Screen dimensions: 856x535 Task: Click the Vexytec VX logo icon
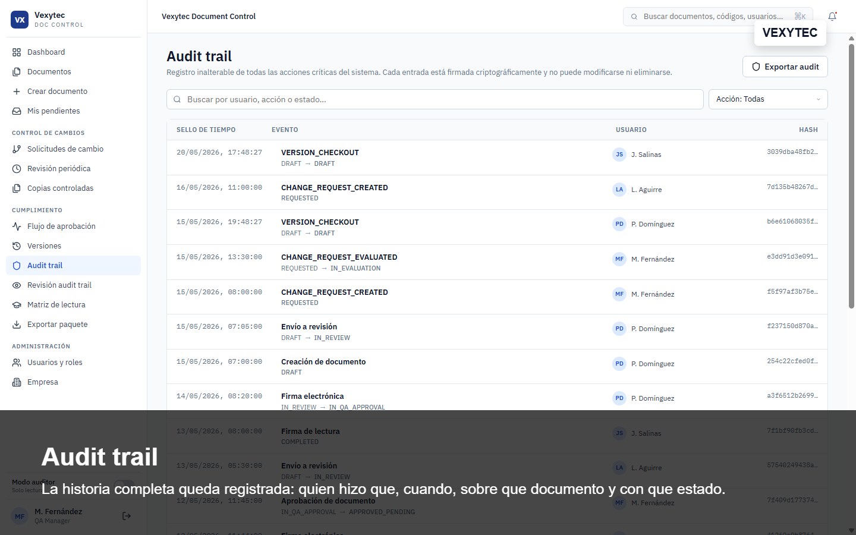click(20, 20)
